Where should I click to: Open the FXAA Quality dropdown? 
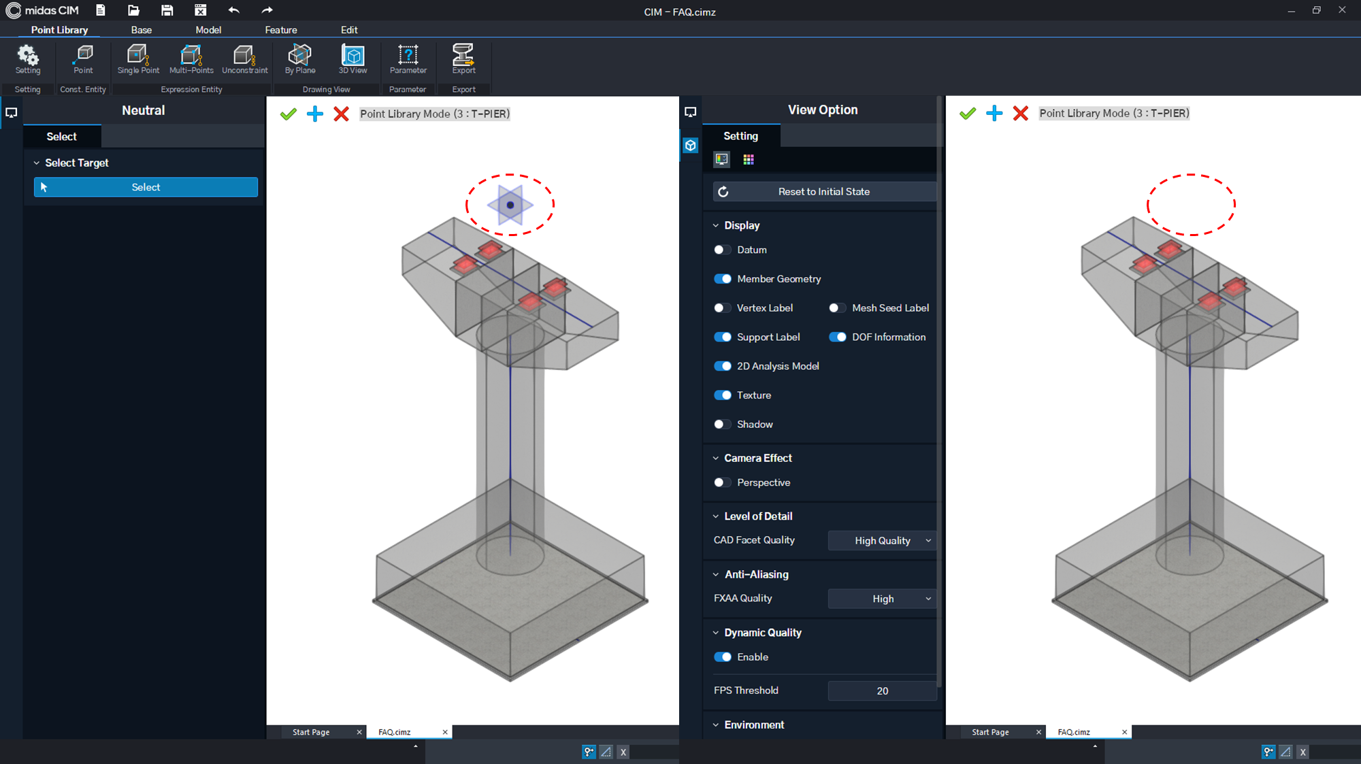click(x=882, y=599)
